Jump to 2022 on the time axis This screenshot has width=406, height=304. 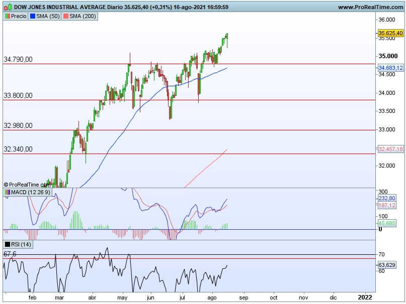(x=365, y=297)
